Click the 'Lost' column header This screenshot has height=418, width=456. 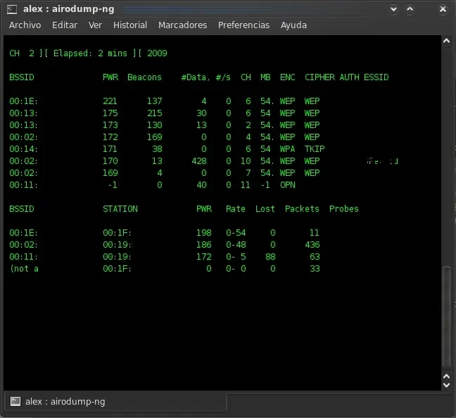[x=265, y=209]
